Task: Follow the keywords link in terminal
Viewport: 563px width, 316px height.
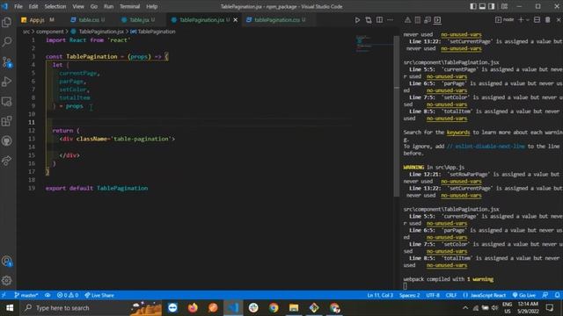Action: pos(458,133)
